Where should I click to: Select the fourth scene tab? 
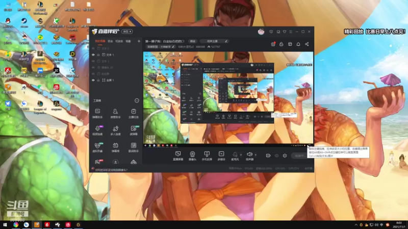(129, 41)
